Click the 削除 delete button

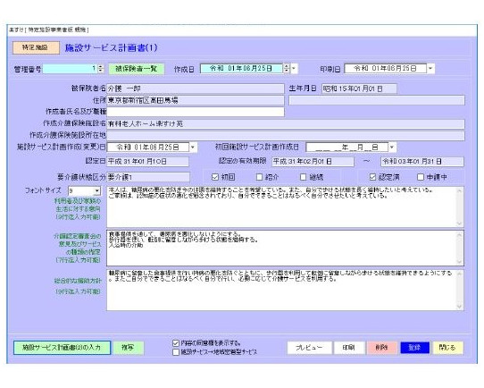coord(382,348)
